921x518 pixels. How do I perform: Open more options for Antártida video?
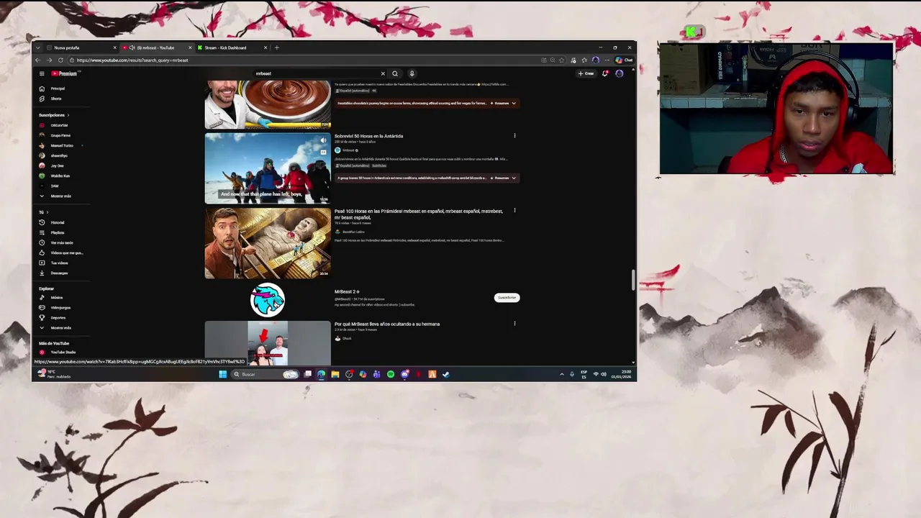pyautogui.click(x=514, y=136)
